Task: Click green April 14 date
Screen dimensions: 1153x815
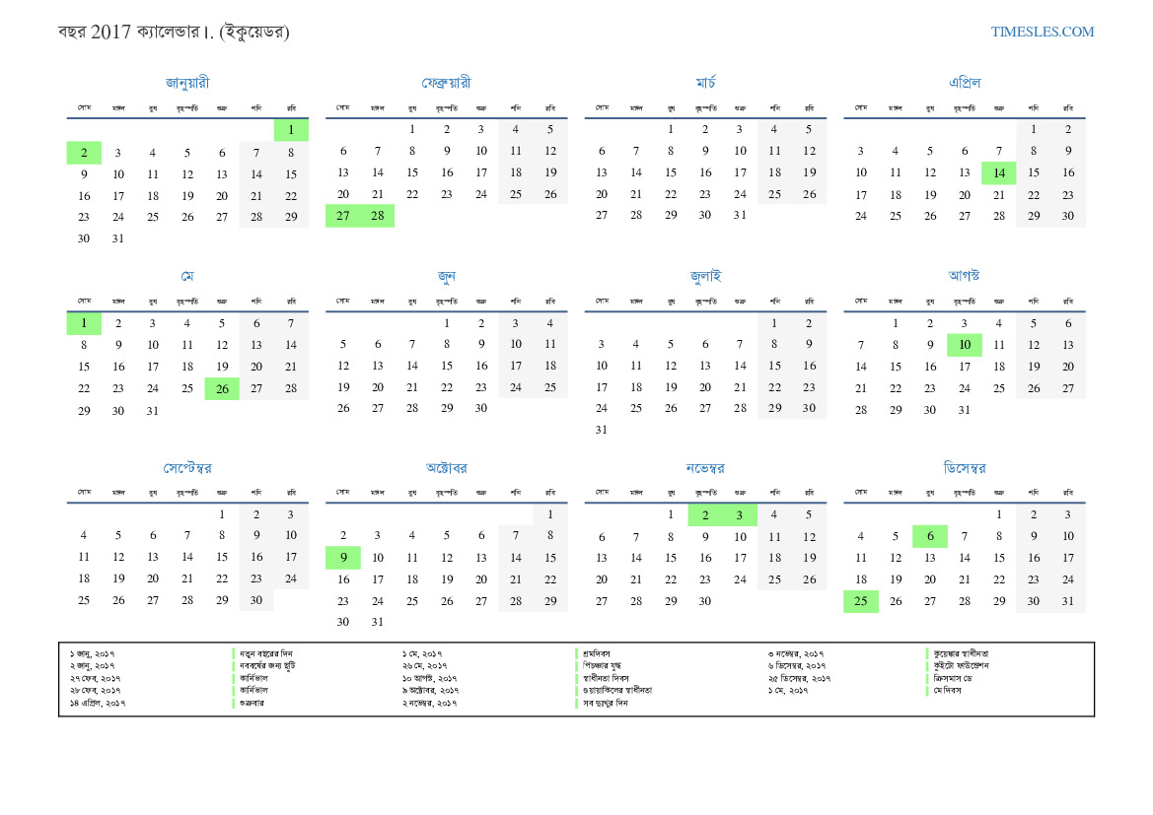Action: click(x=998, y=173)
